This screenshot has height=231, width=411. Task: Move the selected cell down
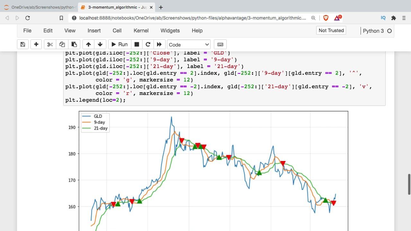click(100, 45)
